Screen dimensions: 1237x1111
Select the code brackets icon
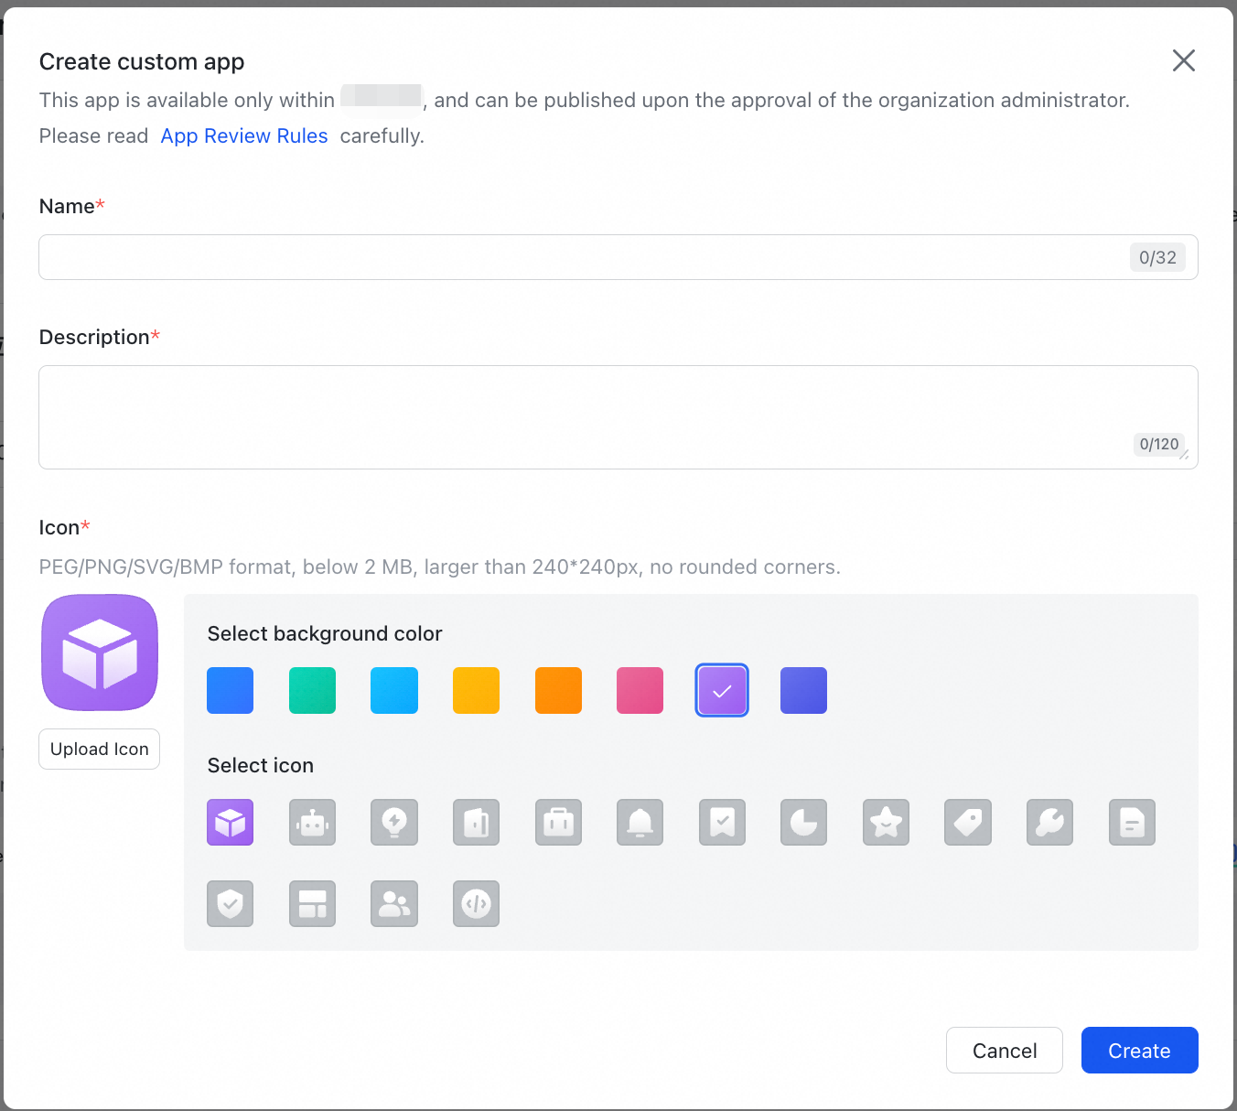coord(476,904)
